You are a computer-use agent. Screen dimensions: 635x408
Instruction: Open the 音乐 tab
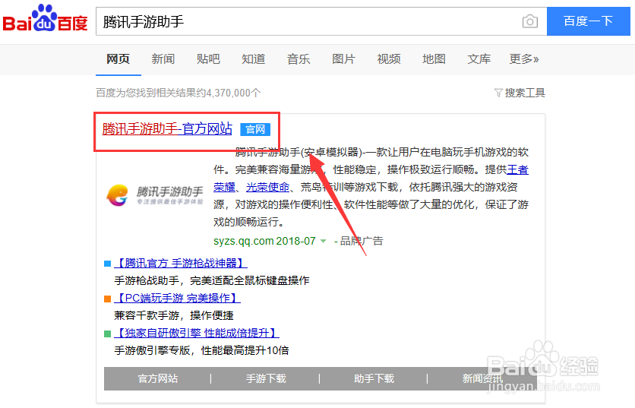(299, 59)
